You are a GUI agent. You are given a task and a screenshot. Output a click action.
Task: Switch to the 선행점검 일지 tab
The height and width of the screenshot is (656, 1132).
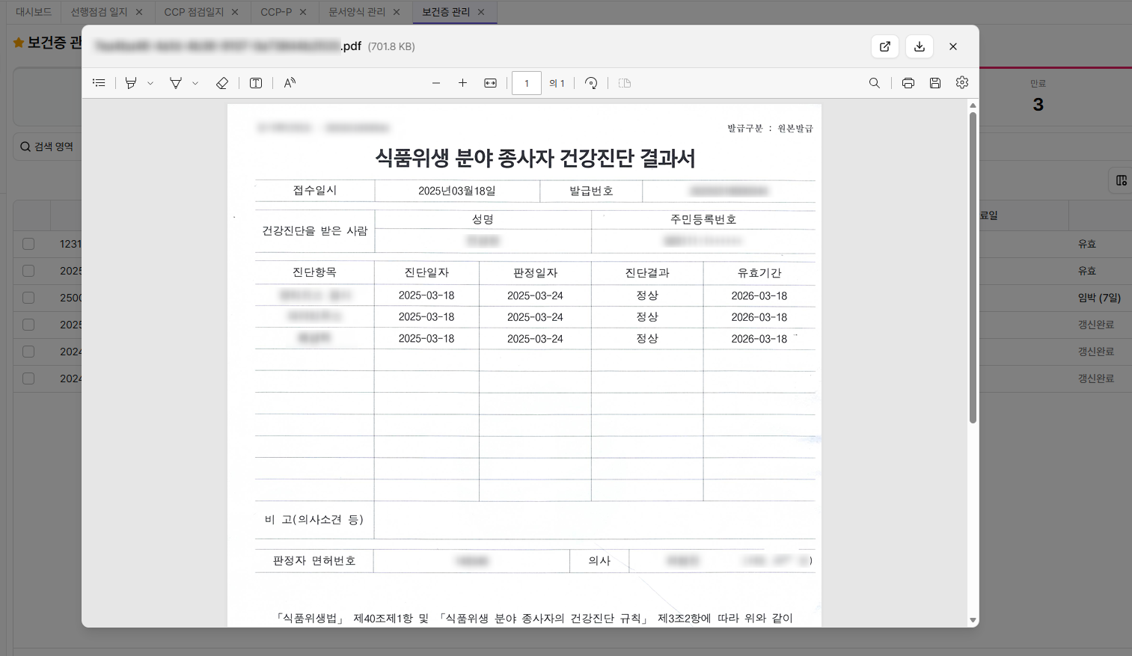tap(99, 12)
